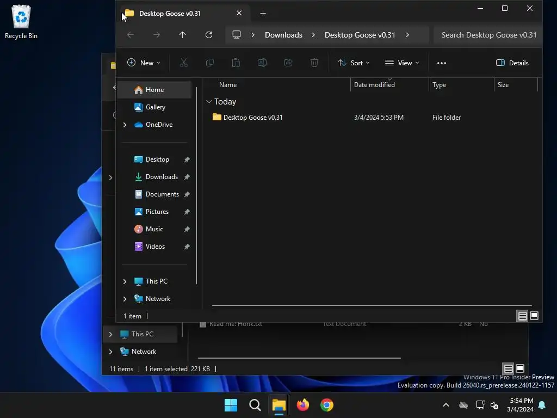Open the Windows Start menu
The height and width of the screenshot is (418, 557).
coord(231,405)
